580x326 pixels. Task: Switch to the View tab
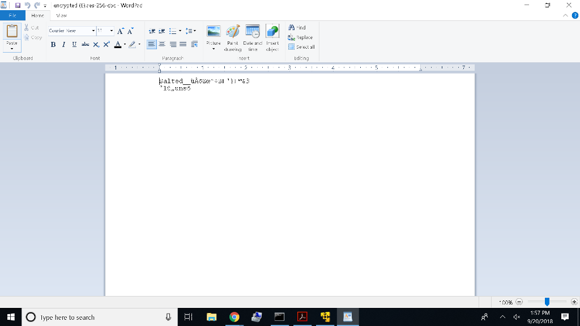click(61, 15)
